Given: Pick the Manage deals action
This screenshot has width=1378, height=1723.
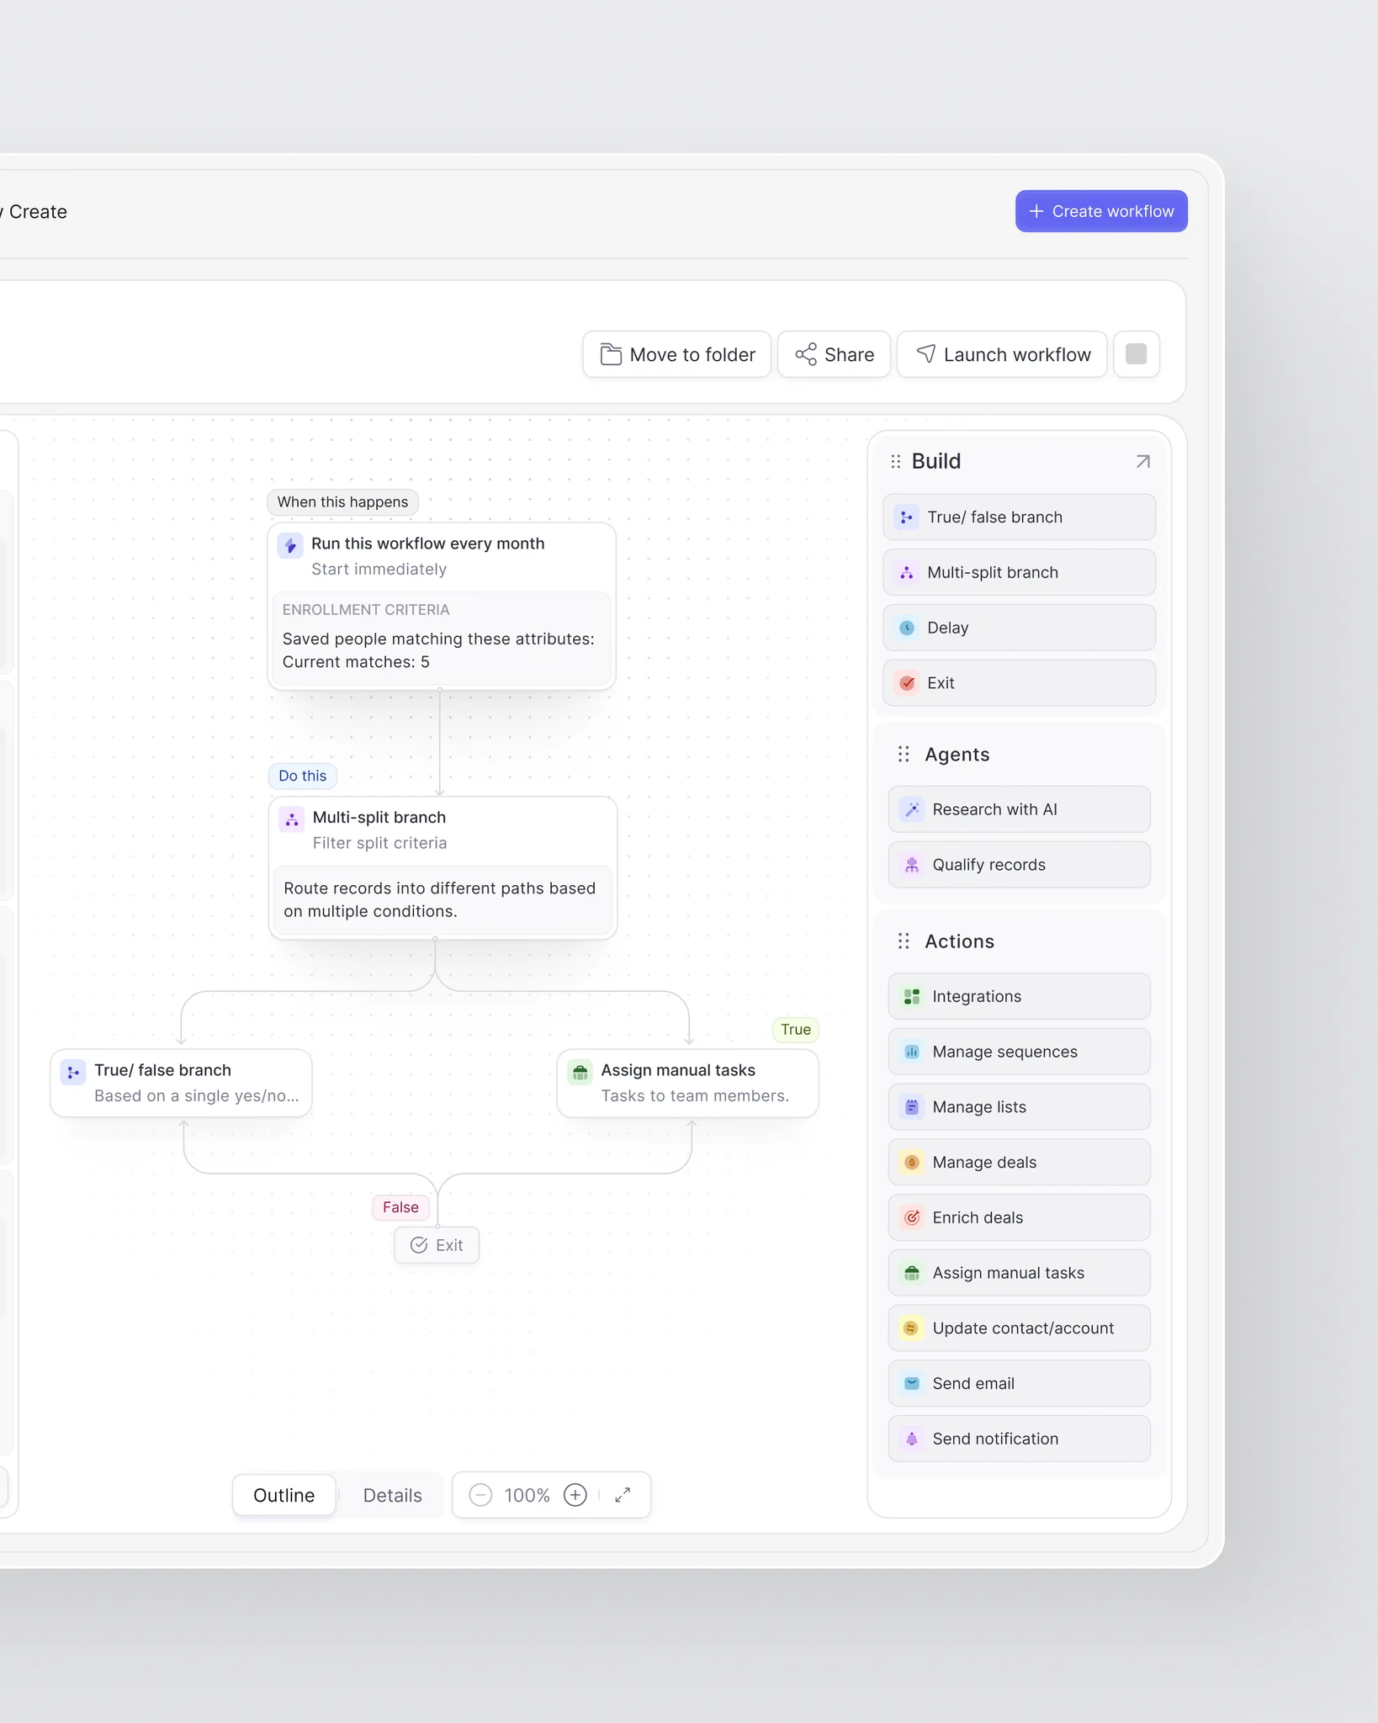Looking at the screenshot, I should (1020, 1162).
